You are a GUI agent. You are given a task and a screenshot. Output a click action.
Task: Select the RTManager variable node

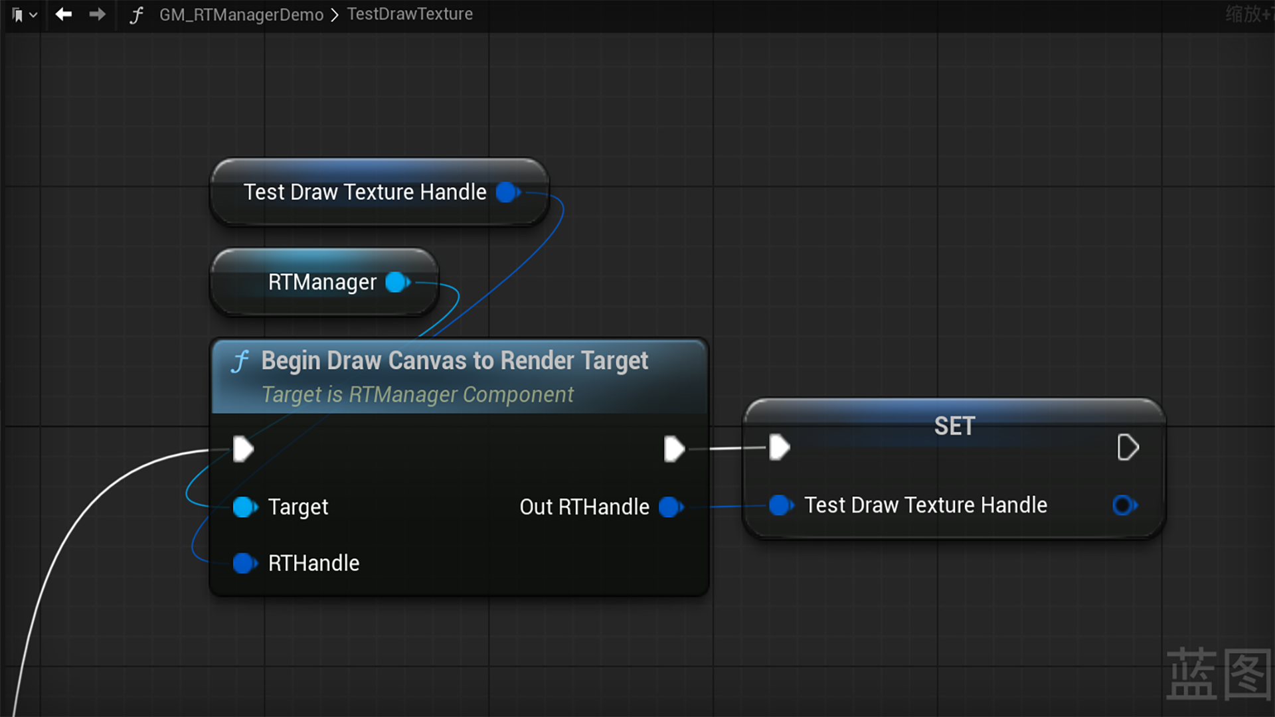point(324,282)
